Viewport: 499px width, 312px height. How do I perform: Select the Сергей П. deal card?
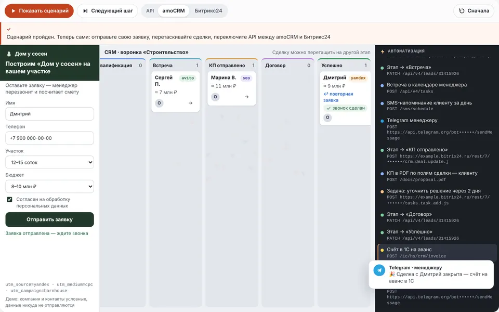click(x=176, y=92)
